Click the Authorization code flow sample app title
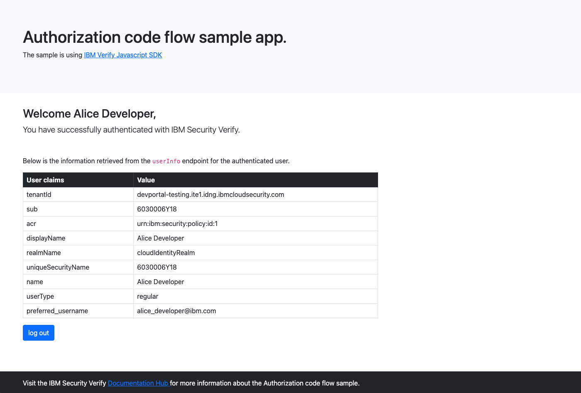This screenshot has width=581, height=393. pos(154,37)
